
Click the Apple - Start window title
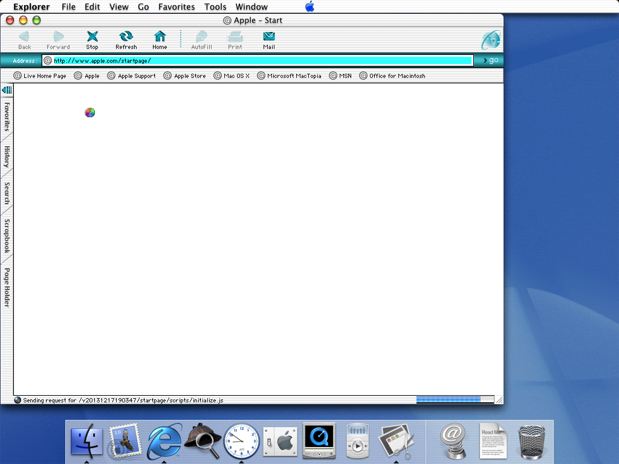click(x=258, y=20)
